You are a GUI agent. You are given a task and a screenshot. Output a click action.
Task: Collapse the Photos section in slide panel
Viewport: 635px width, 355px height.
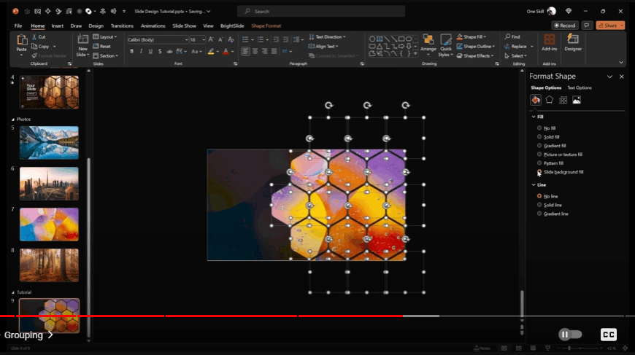(x=12, y=120)
